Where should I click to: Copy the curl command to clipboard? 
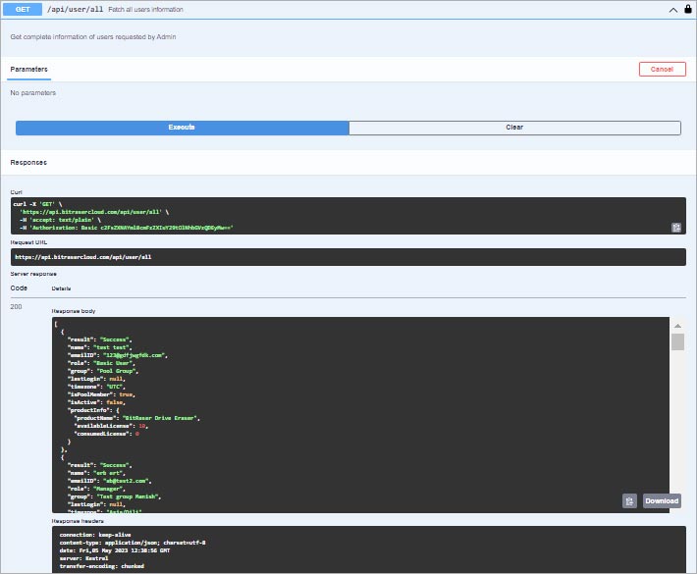tap(675, 228)
